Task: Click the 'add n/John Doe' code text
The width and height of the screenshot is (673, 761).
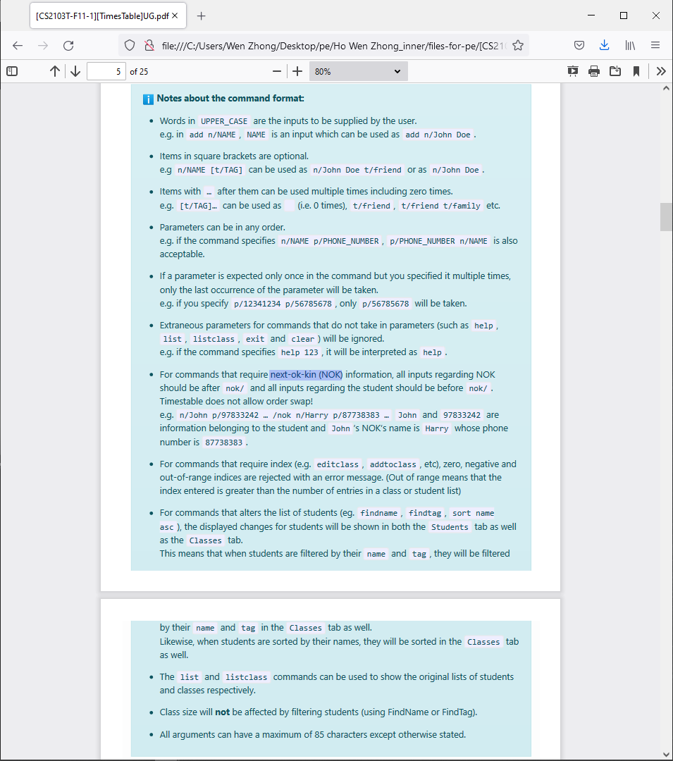Action: [x=438, y=135]
